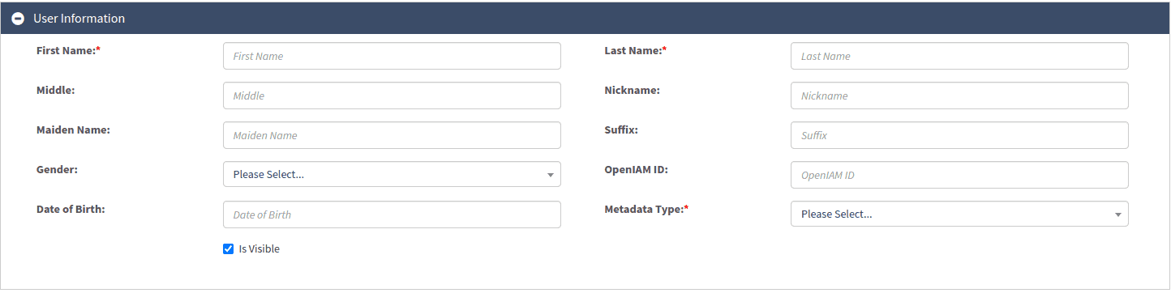Screen dimensions: 1171x293
Task: Open the Metadata Type dropdown
Action: coord(959,214)
